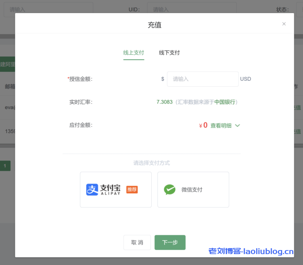Collapse the 查看明细 chevron arrow
This screenshot has width=303, height=265.
tap(237, 126)
